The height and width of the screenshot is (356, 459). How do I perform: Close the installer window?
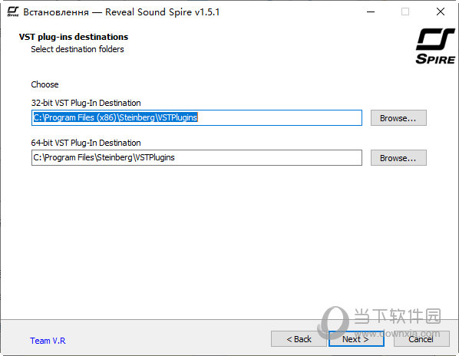pos(441,12)
